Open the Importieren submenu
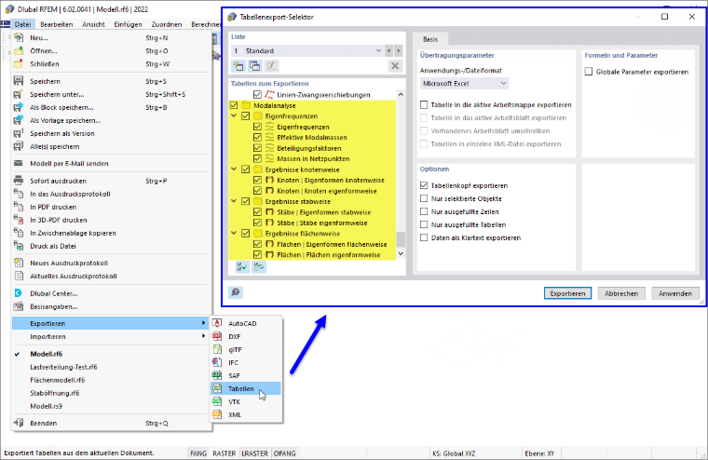Viewport: 708px width, 460px height. 110,336
